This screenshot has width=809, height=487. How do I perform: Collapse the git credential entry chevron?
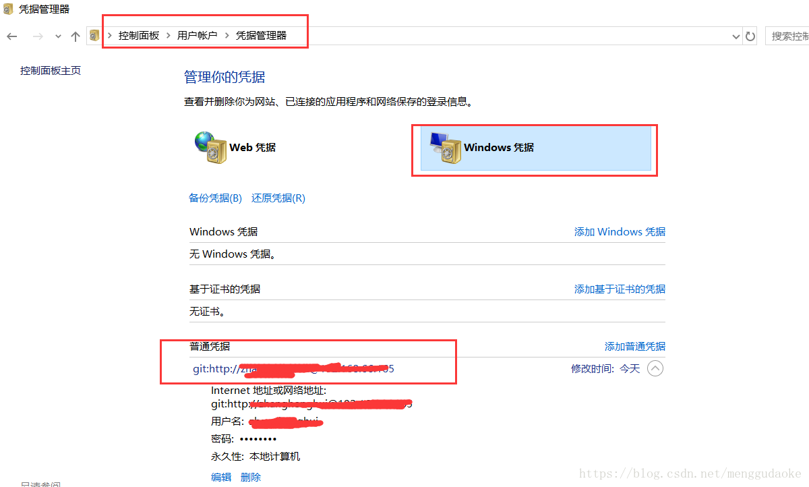(x=655, y=369)
